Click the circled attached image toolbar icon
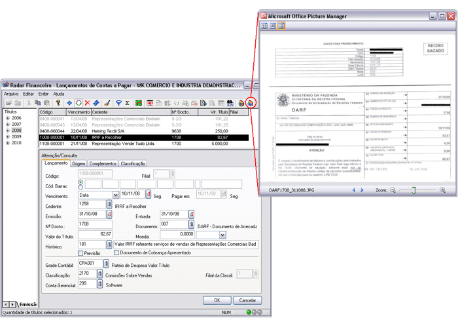The image size is (458, 318). coord(250,103)
